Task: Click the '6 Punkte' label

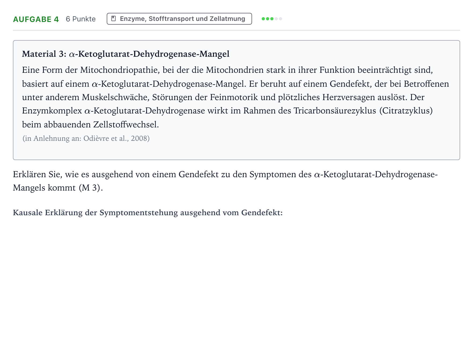Action: coord(81,19)
